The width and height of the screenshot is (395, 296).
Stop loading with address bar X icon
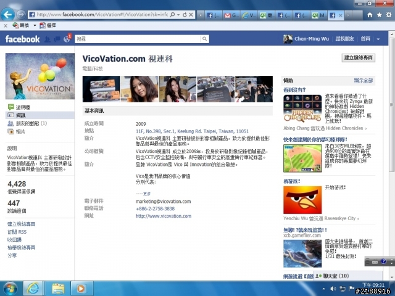[191, 15]
